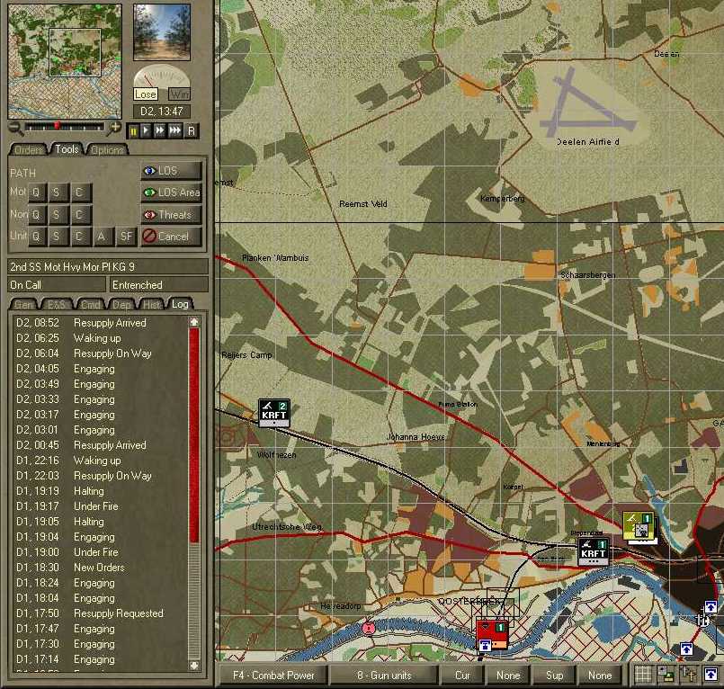
Task: Click the minimap overview thumbnail
Action: click(65, 61)
